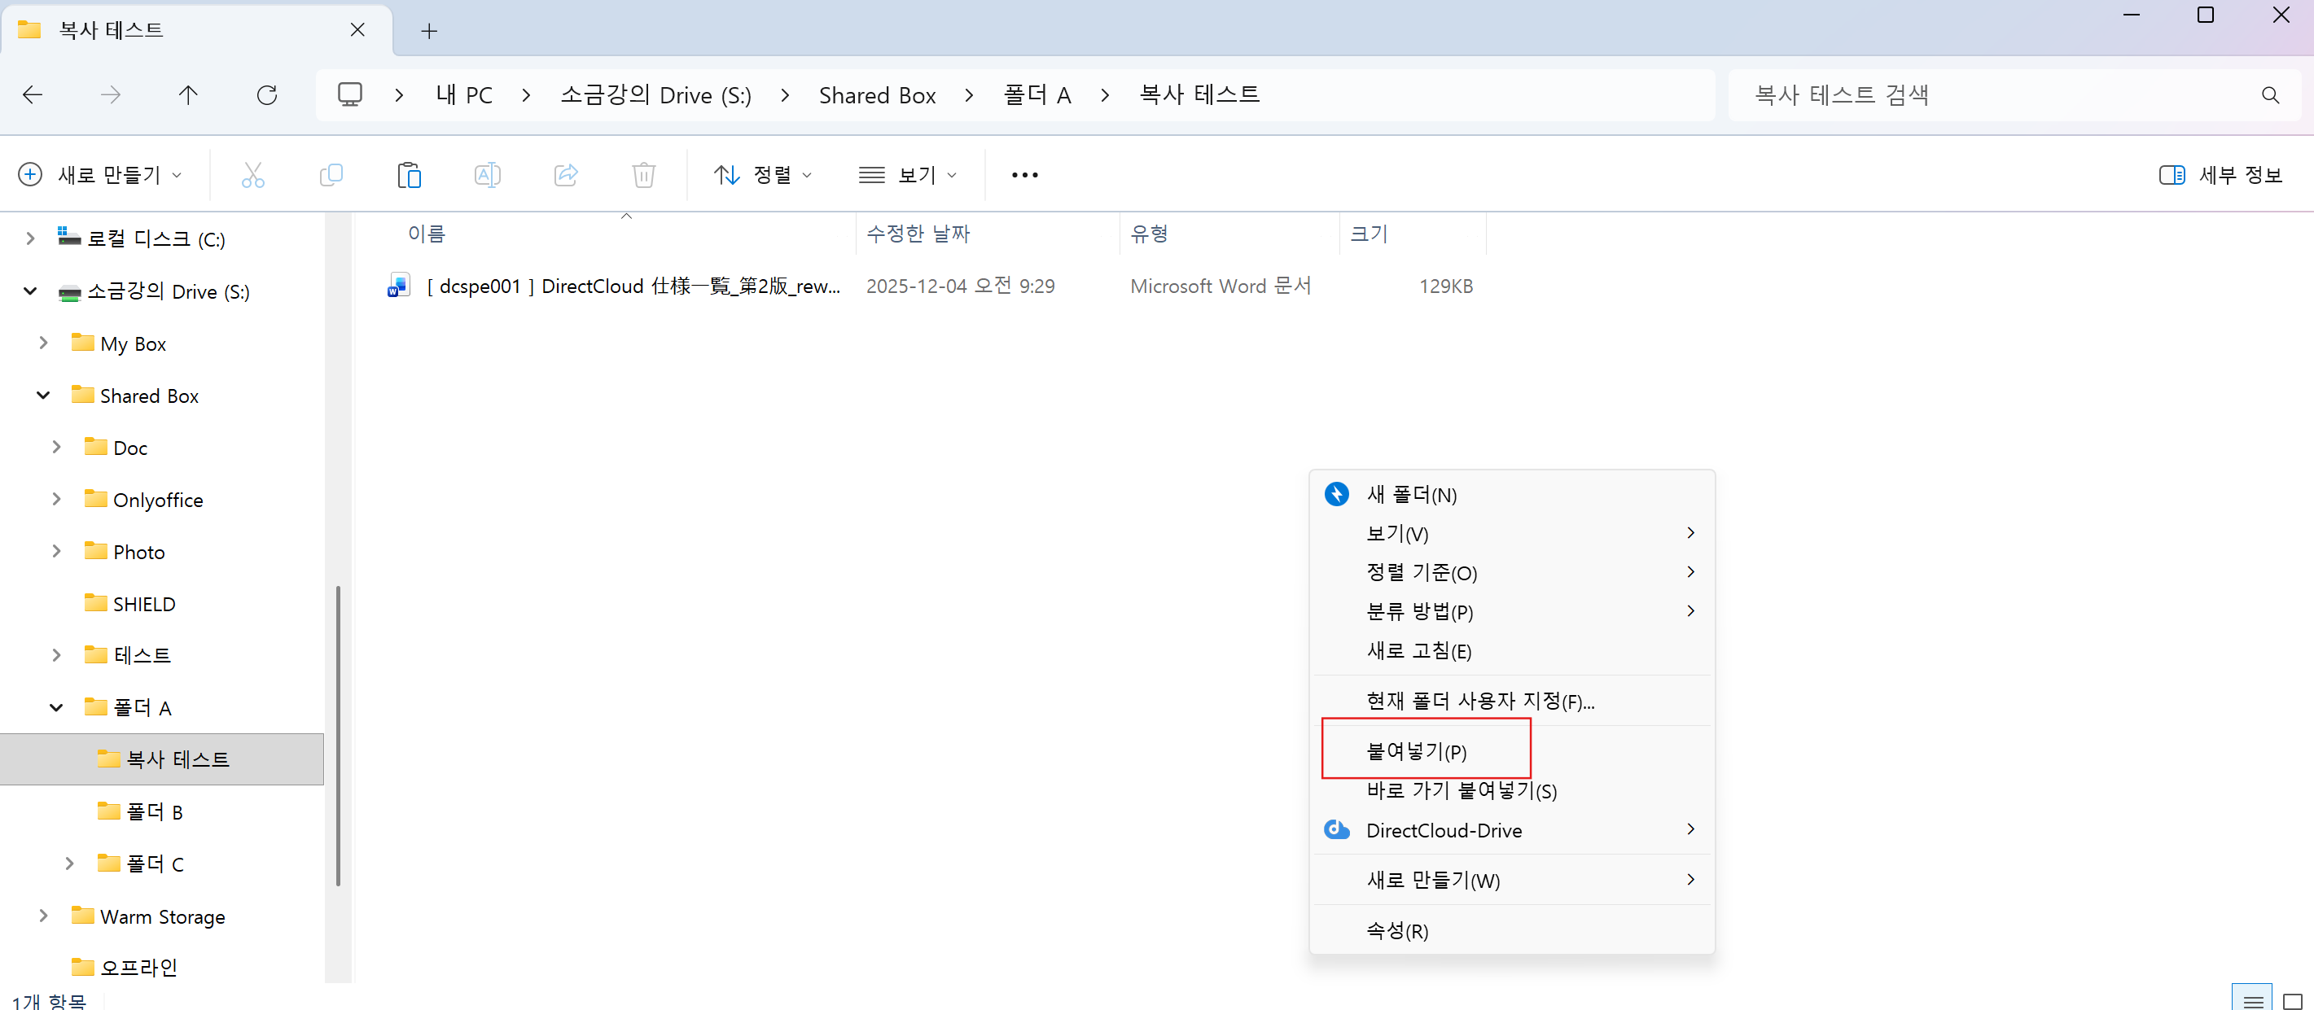Switch to details list view at bottom right
Image resolution: width=2314 pixels, height=1010 pixels.
click(x=2252, y=1000)
